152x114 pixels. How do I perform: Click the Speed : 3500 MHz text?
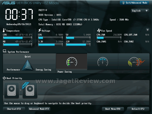pos(119,20)
